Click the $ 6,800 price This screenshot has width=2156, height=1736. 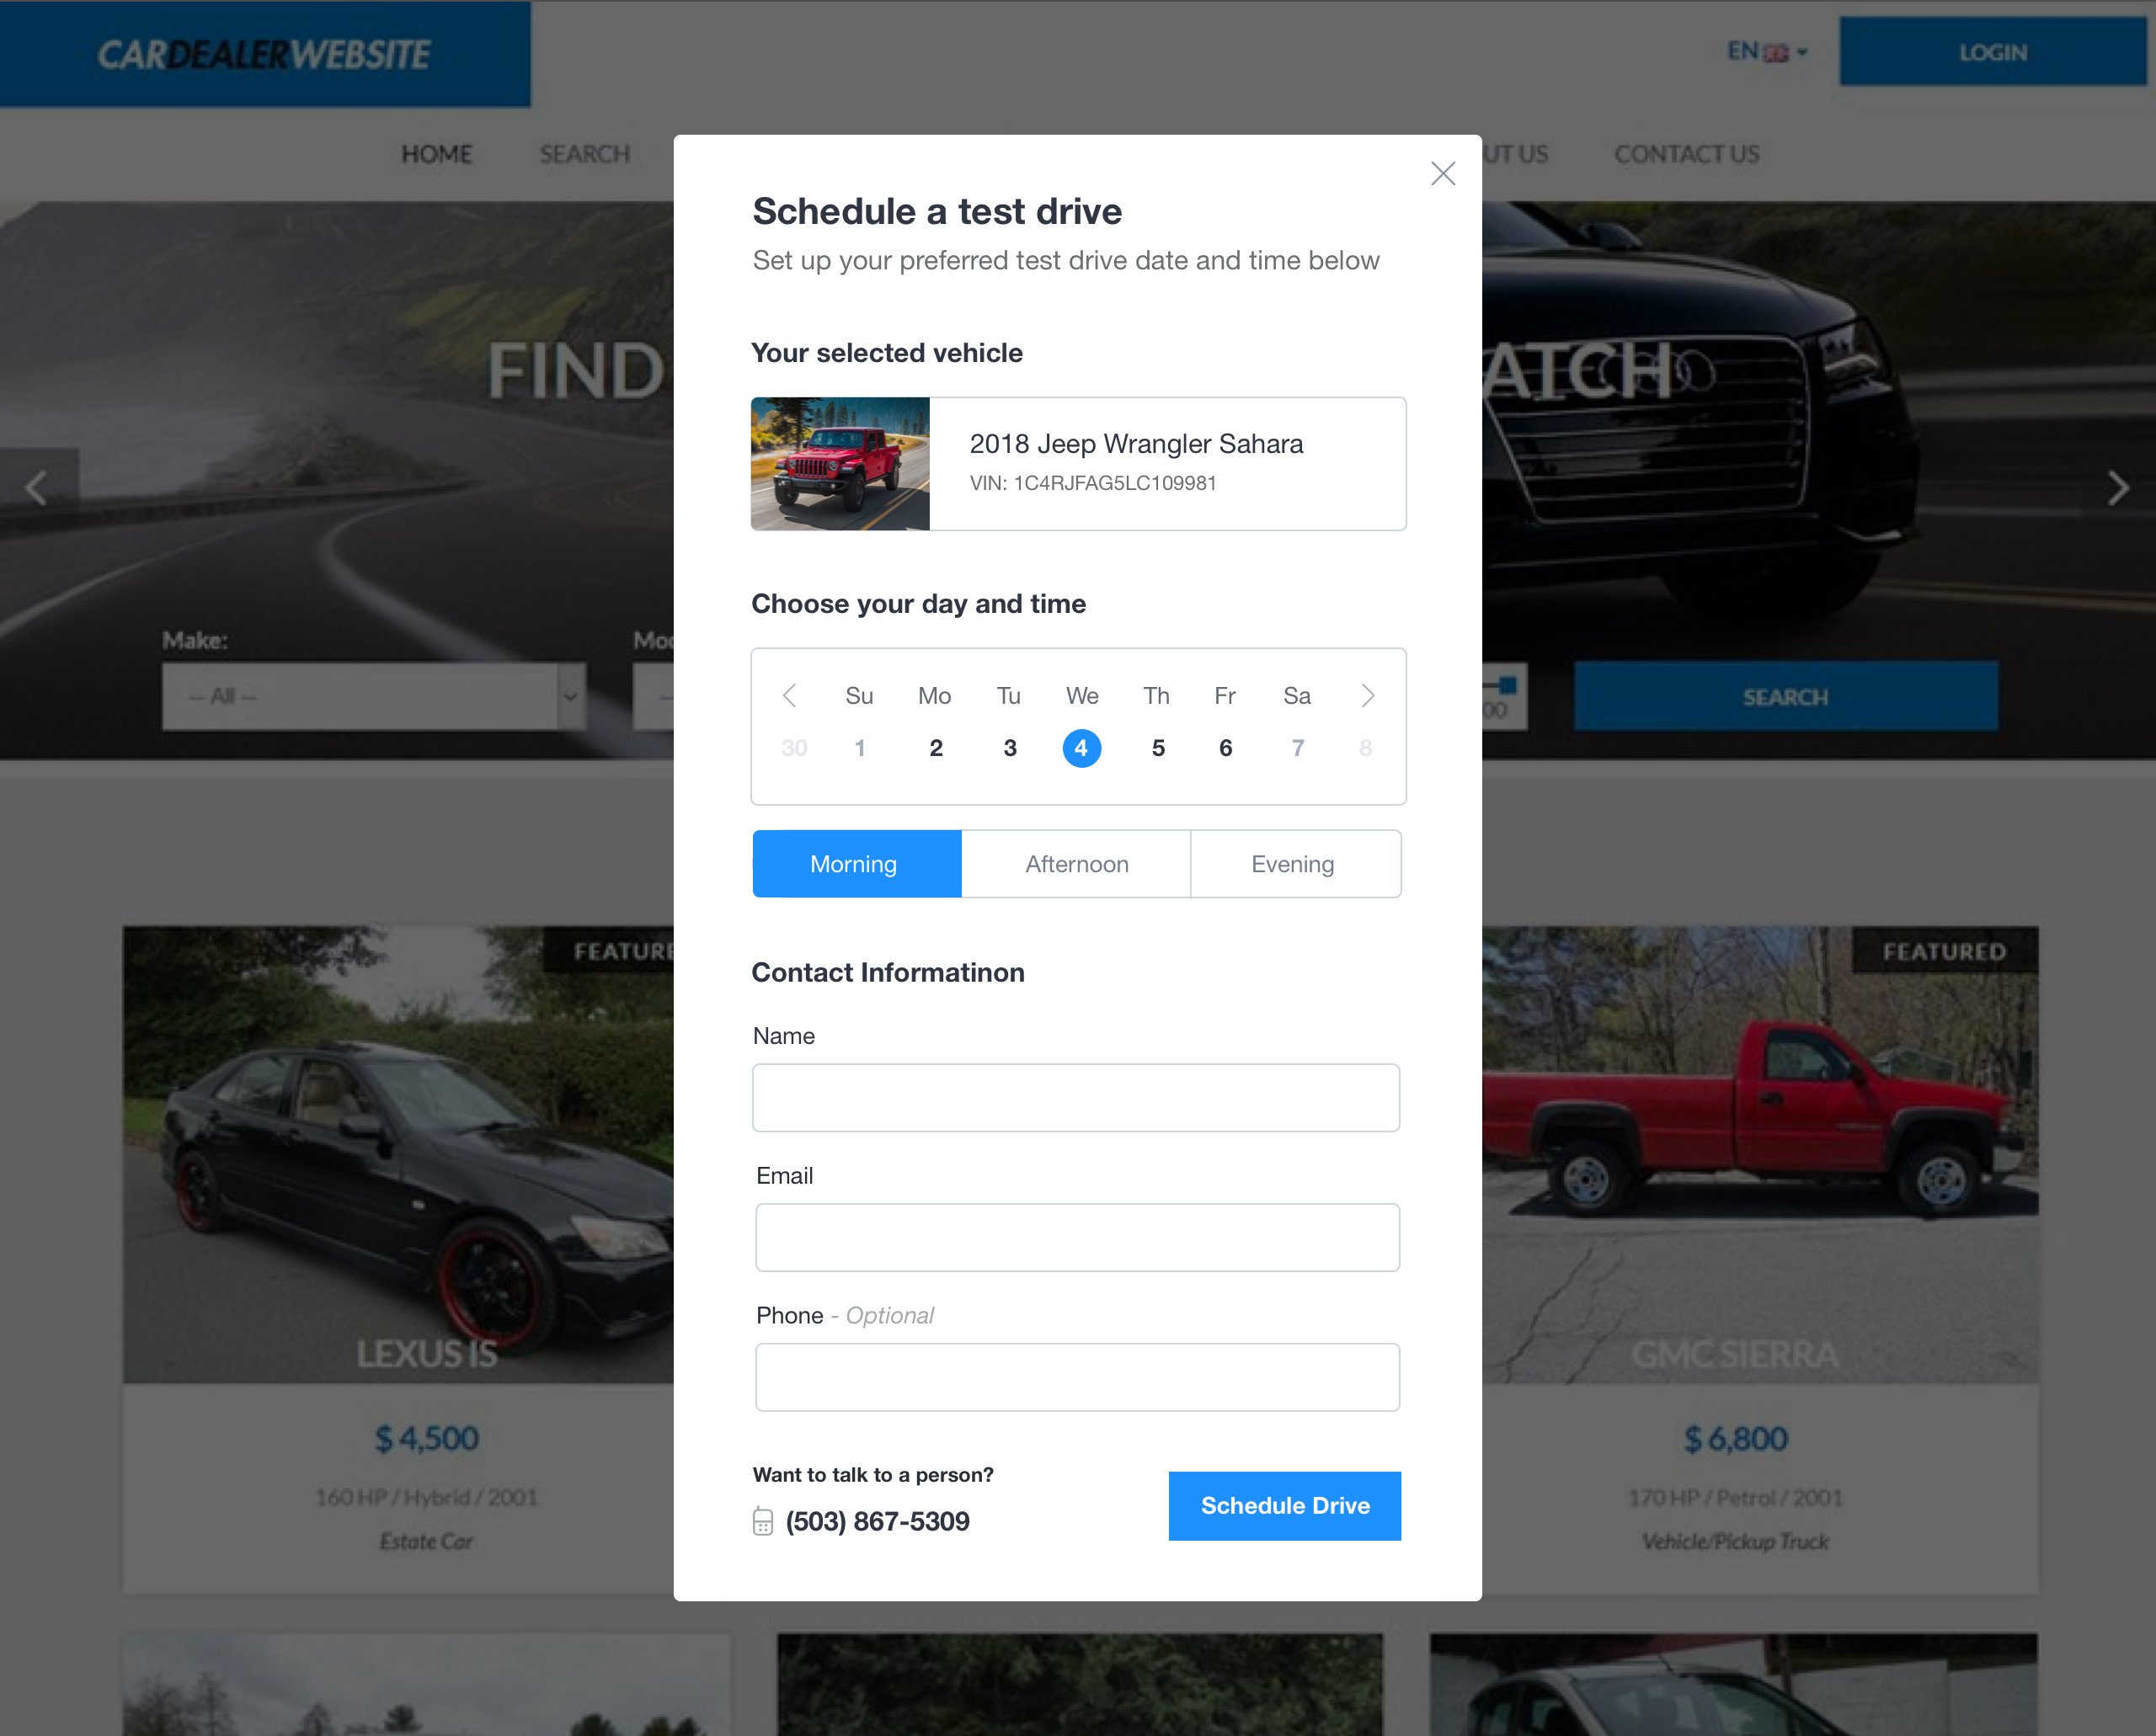[x=1736, y=1439]
